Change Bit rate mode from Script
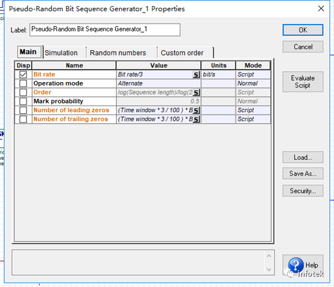 pyautogui.click(x=253, y=74)
